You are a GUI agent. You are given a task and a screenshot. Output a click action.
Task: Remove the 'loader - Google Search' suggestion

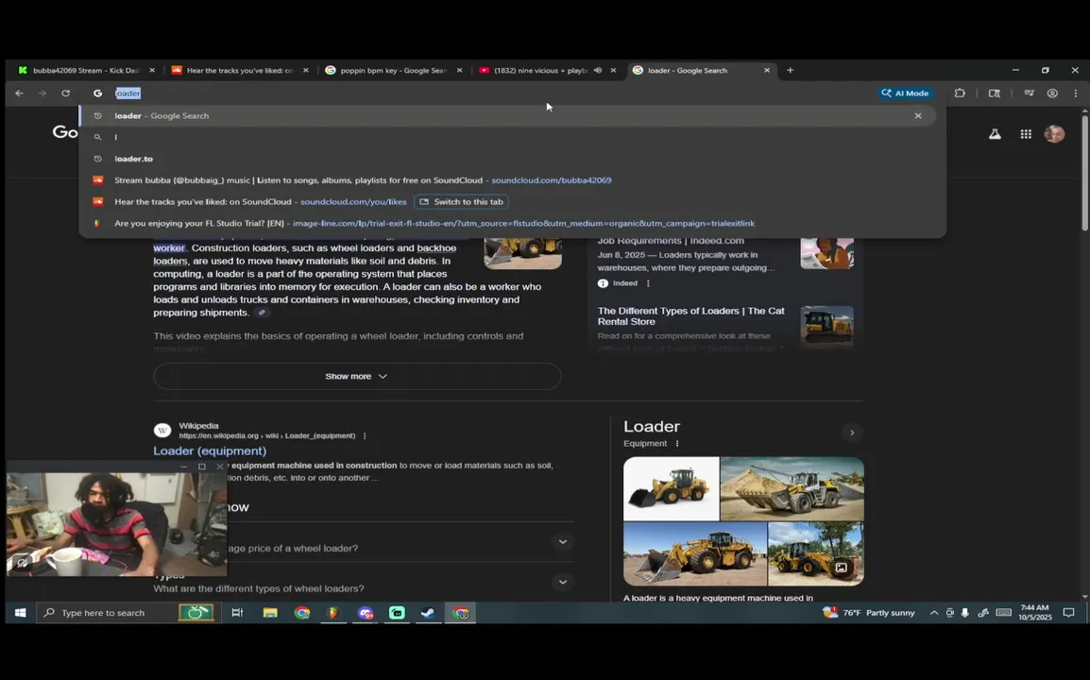point(918,116)
